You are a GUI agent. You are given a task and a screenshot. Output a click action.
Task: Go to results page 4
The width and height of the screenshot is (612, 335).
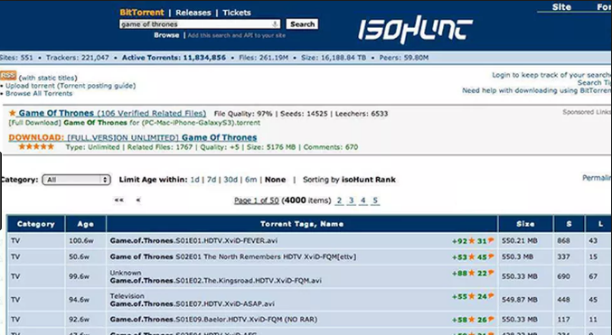tap(363, 200)
